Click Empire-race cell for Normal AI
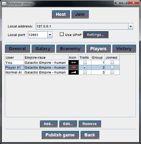Viewport: 141px width, 144px height. point(46,72)
